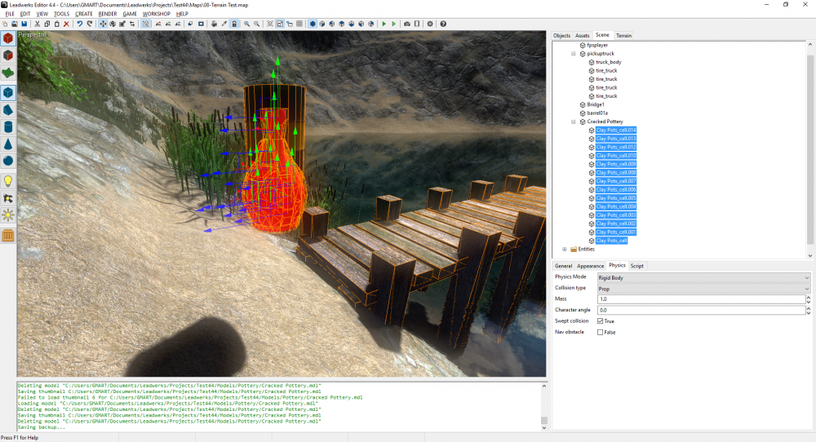Click the Mass input field
The width and height of the screenshot is (816, 442).
pos(700,300)
